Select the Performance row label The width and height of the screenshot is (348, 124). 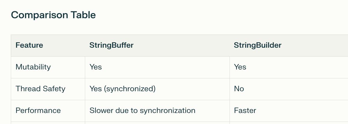(x=38, y=110)
